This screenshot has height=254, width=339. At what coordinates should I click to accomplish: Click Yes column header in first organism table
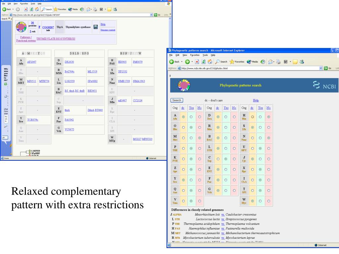pos(191,108)
